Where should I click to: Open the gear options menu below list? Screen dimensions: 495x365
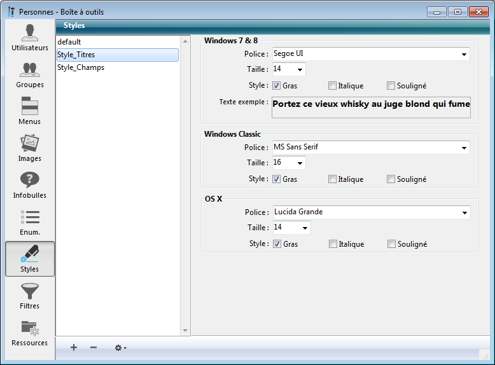click(x=120, y=348)
